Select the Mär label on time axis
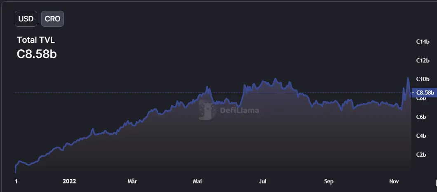 pyautogui.click(x=132, y=181)
